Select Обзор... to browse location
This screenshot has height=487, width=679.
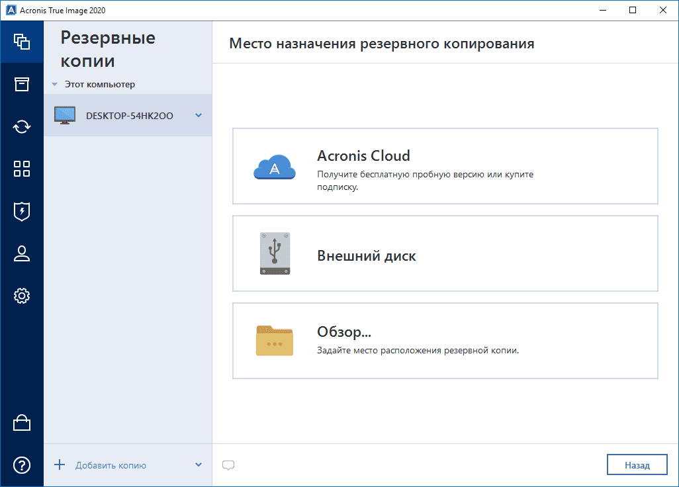(445, 341)
